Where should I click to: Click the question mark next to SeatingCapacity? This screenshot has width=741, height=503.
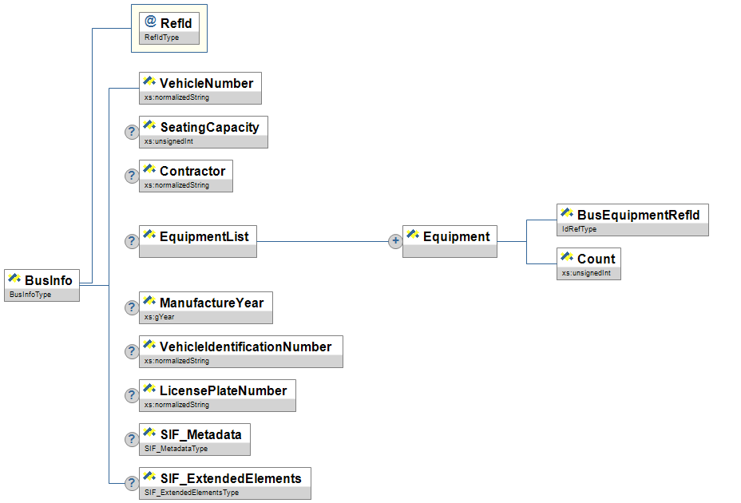(x=132, y=133)
